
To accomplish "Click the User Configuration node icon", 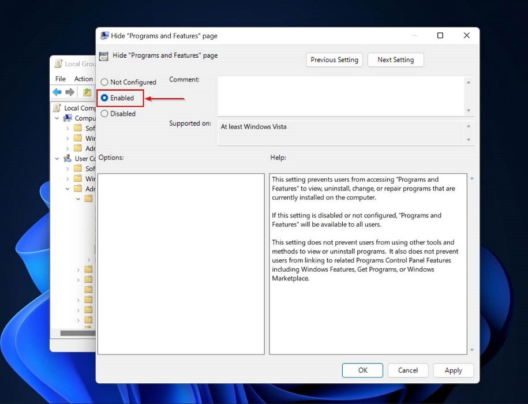I will pos(68,158).
